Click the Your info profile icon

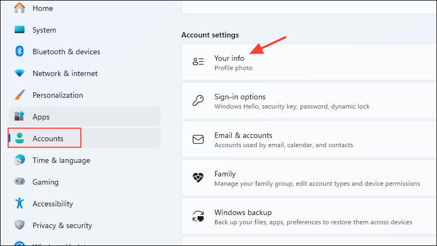(x=198, y=61)
